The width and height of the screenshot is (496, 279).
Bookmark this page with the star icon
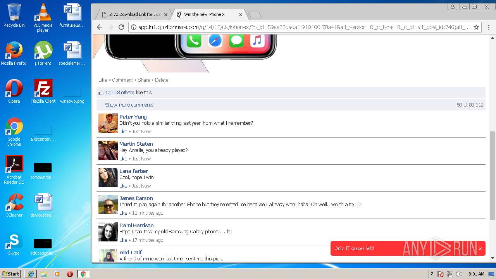tap(476, 27)
